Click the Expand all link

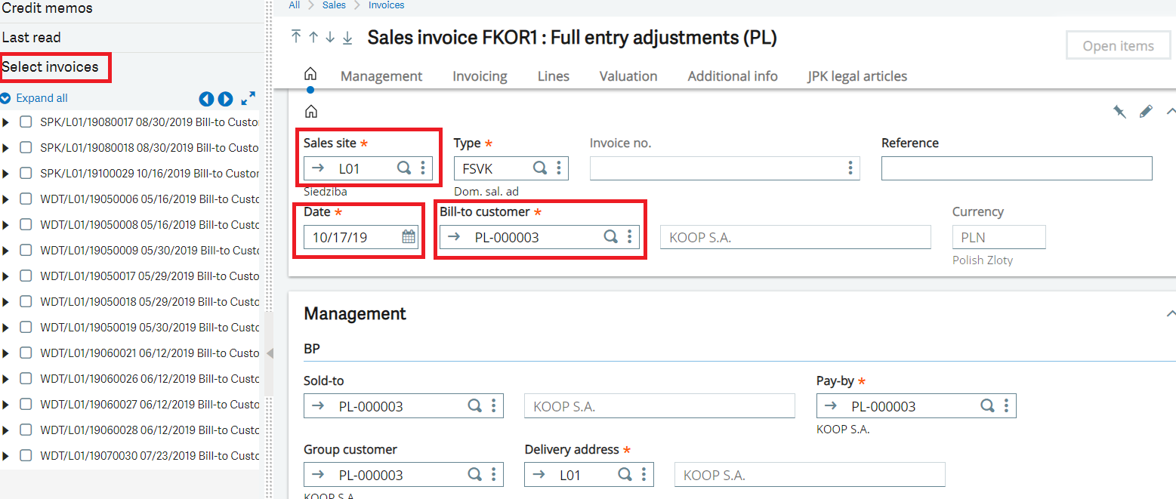[42, 97]
